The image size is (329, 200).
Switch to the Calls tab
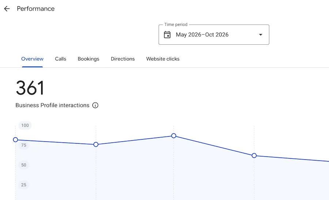(60, 59)
